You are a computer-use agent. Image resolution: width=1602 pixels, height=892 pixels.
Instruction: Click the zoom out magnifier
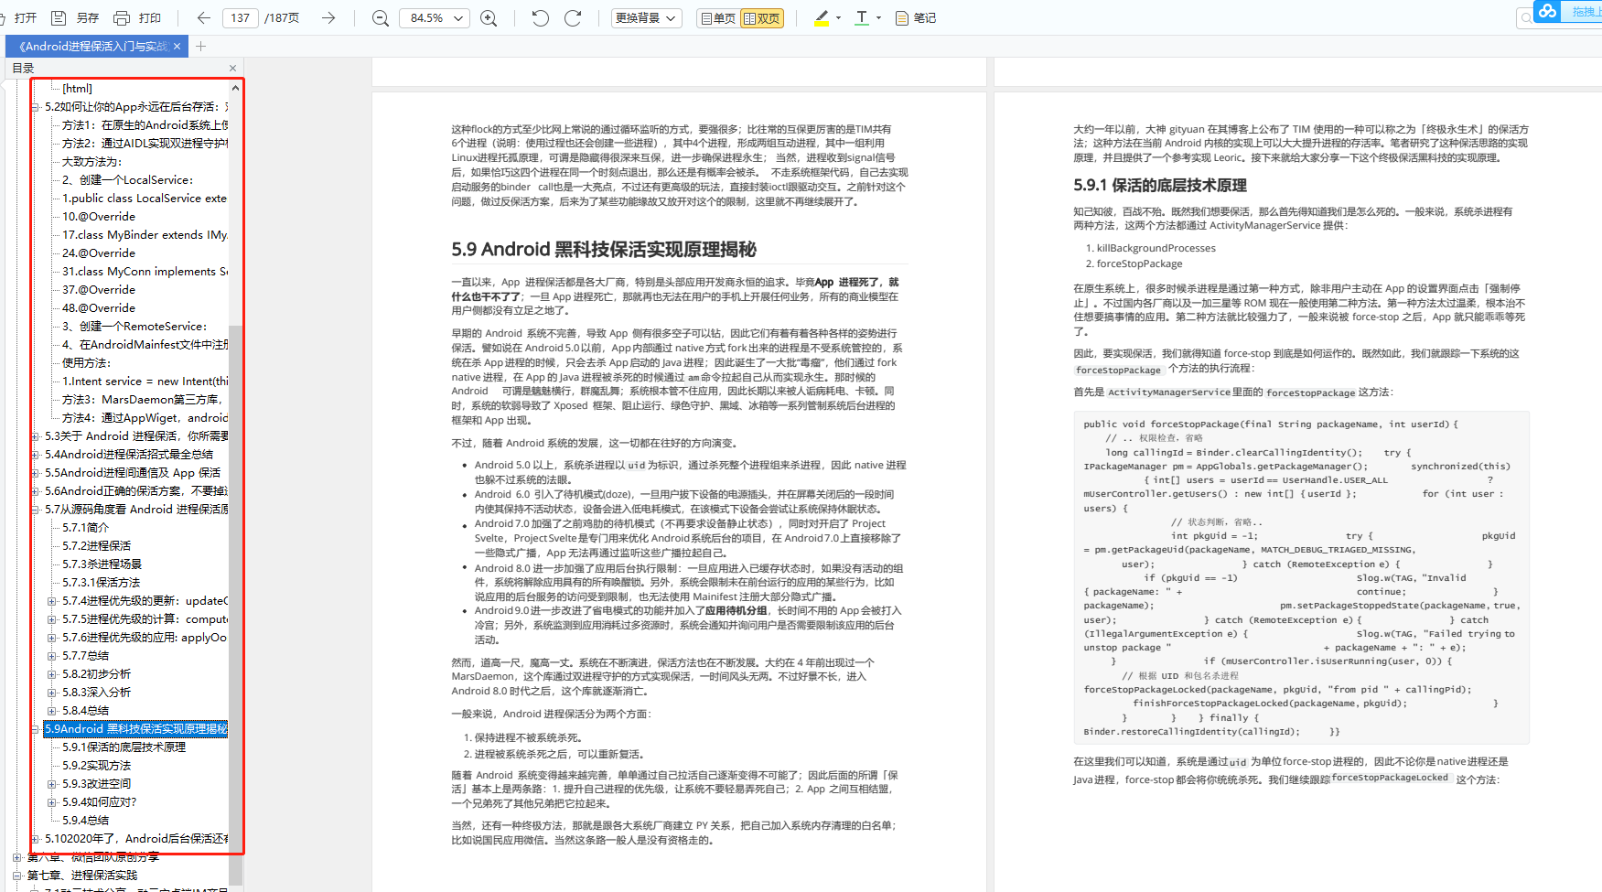click(x=381, y=17)
